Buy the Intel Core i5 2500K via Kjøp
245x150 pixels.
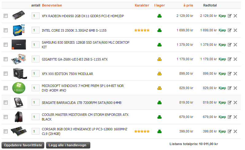(222, 30)
